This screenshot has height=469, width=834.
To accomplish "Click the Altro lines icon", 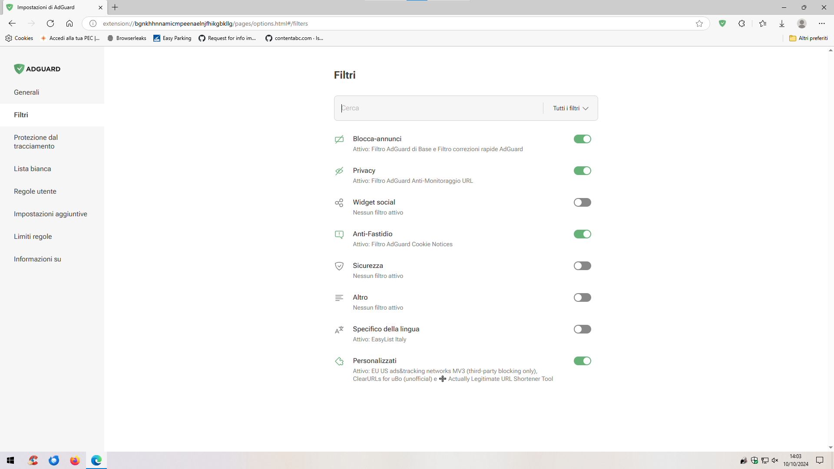I will tap(339, 298).
